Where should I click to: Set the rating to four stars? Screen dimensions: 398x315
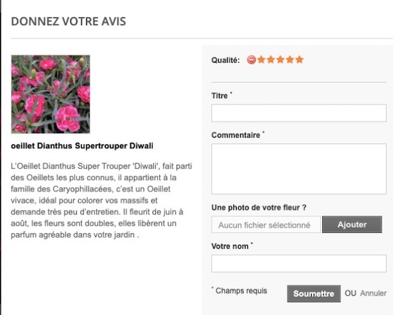pos(290,60)
